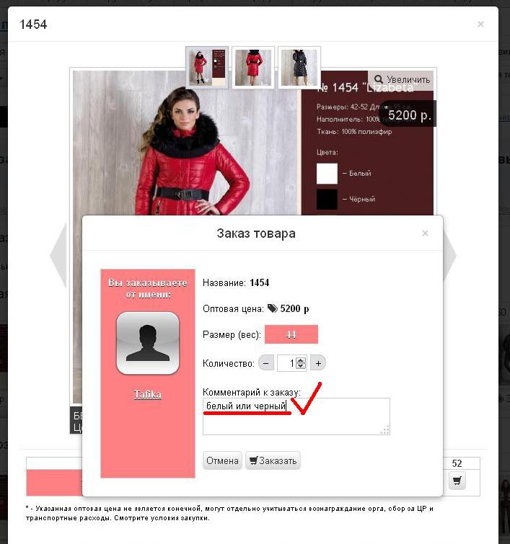Click the next image right arrow
This screenshot has height=544, width=510.
[449, 255]
